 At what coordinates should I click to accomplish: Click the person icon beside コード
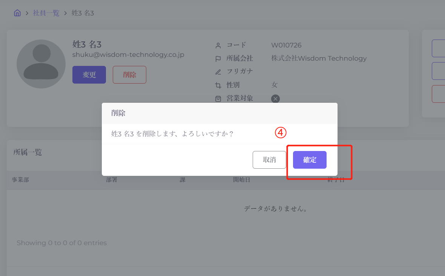[x=218, y=46]
